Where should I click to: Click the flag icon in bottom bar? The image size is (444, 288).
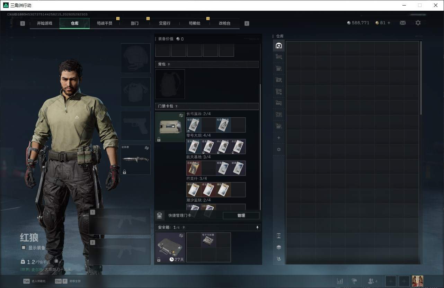(x=354, y=281)
